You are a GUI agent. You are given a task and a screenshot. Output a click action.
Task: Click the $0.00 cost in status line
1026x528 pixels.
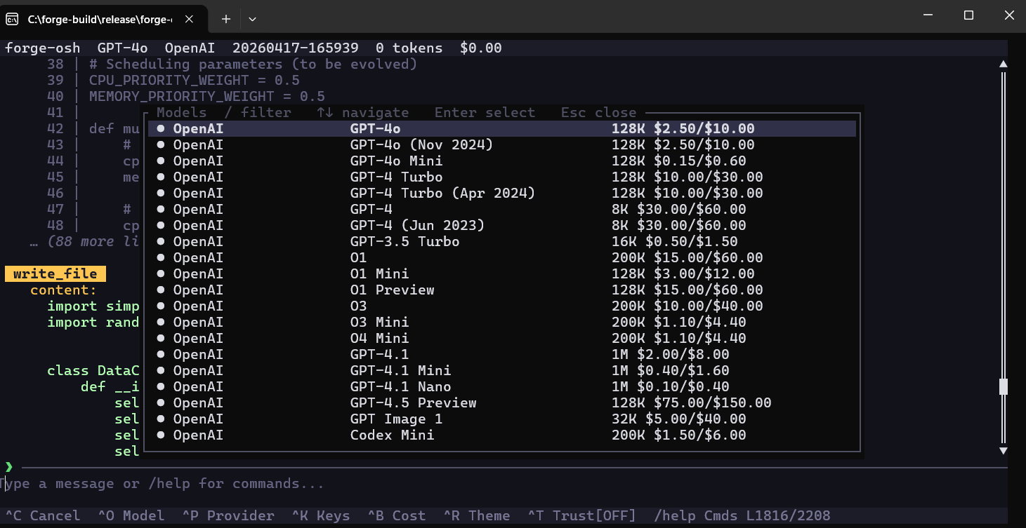(481, 48)
